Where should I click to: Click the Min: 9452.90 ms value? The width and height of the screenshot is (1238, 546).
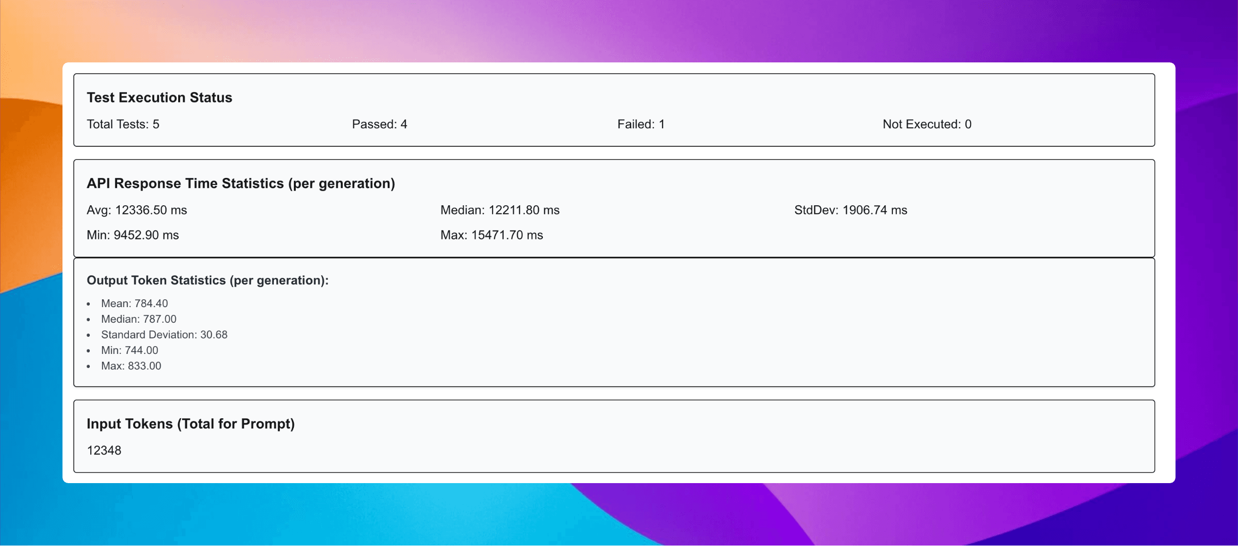pyautogui.click(x=133, y=235)
